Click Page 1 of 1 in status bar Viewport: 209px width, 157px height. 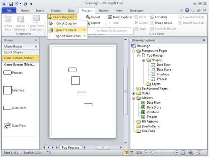click(11, 152)
